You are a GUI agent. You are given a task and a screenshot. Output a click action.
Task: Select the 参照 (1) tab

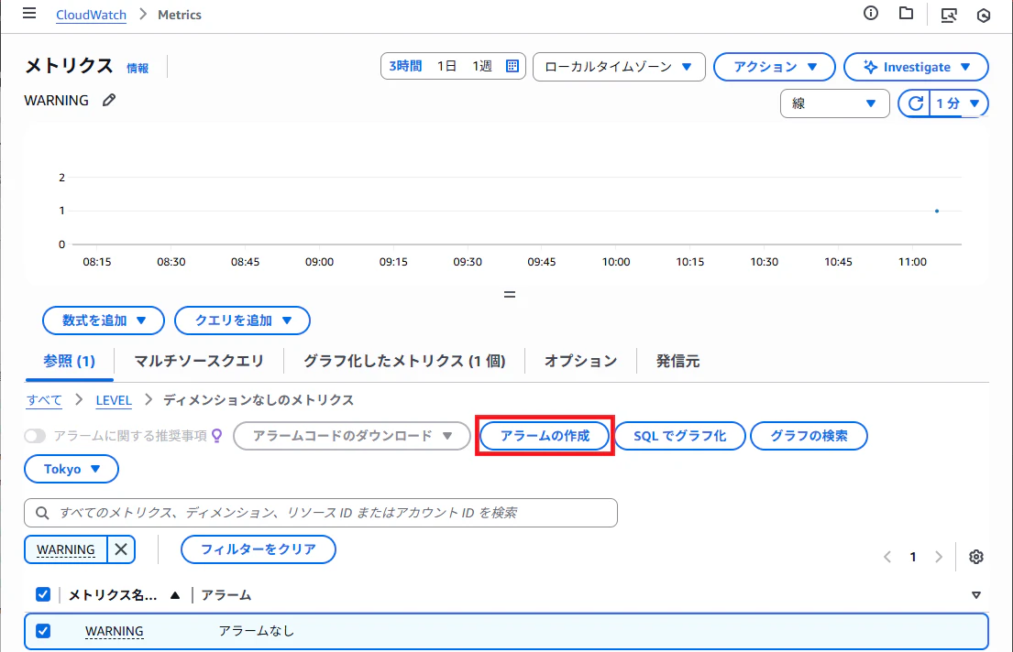69,361
